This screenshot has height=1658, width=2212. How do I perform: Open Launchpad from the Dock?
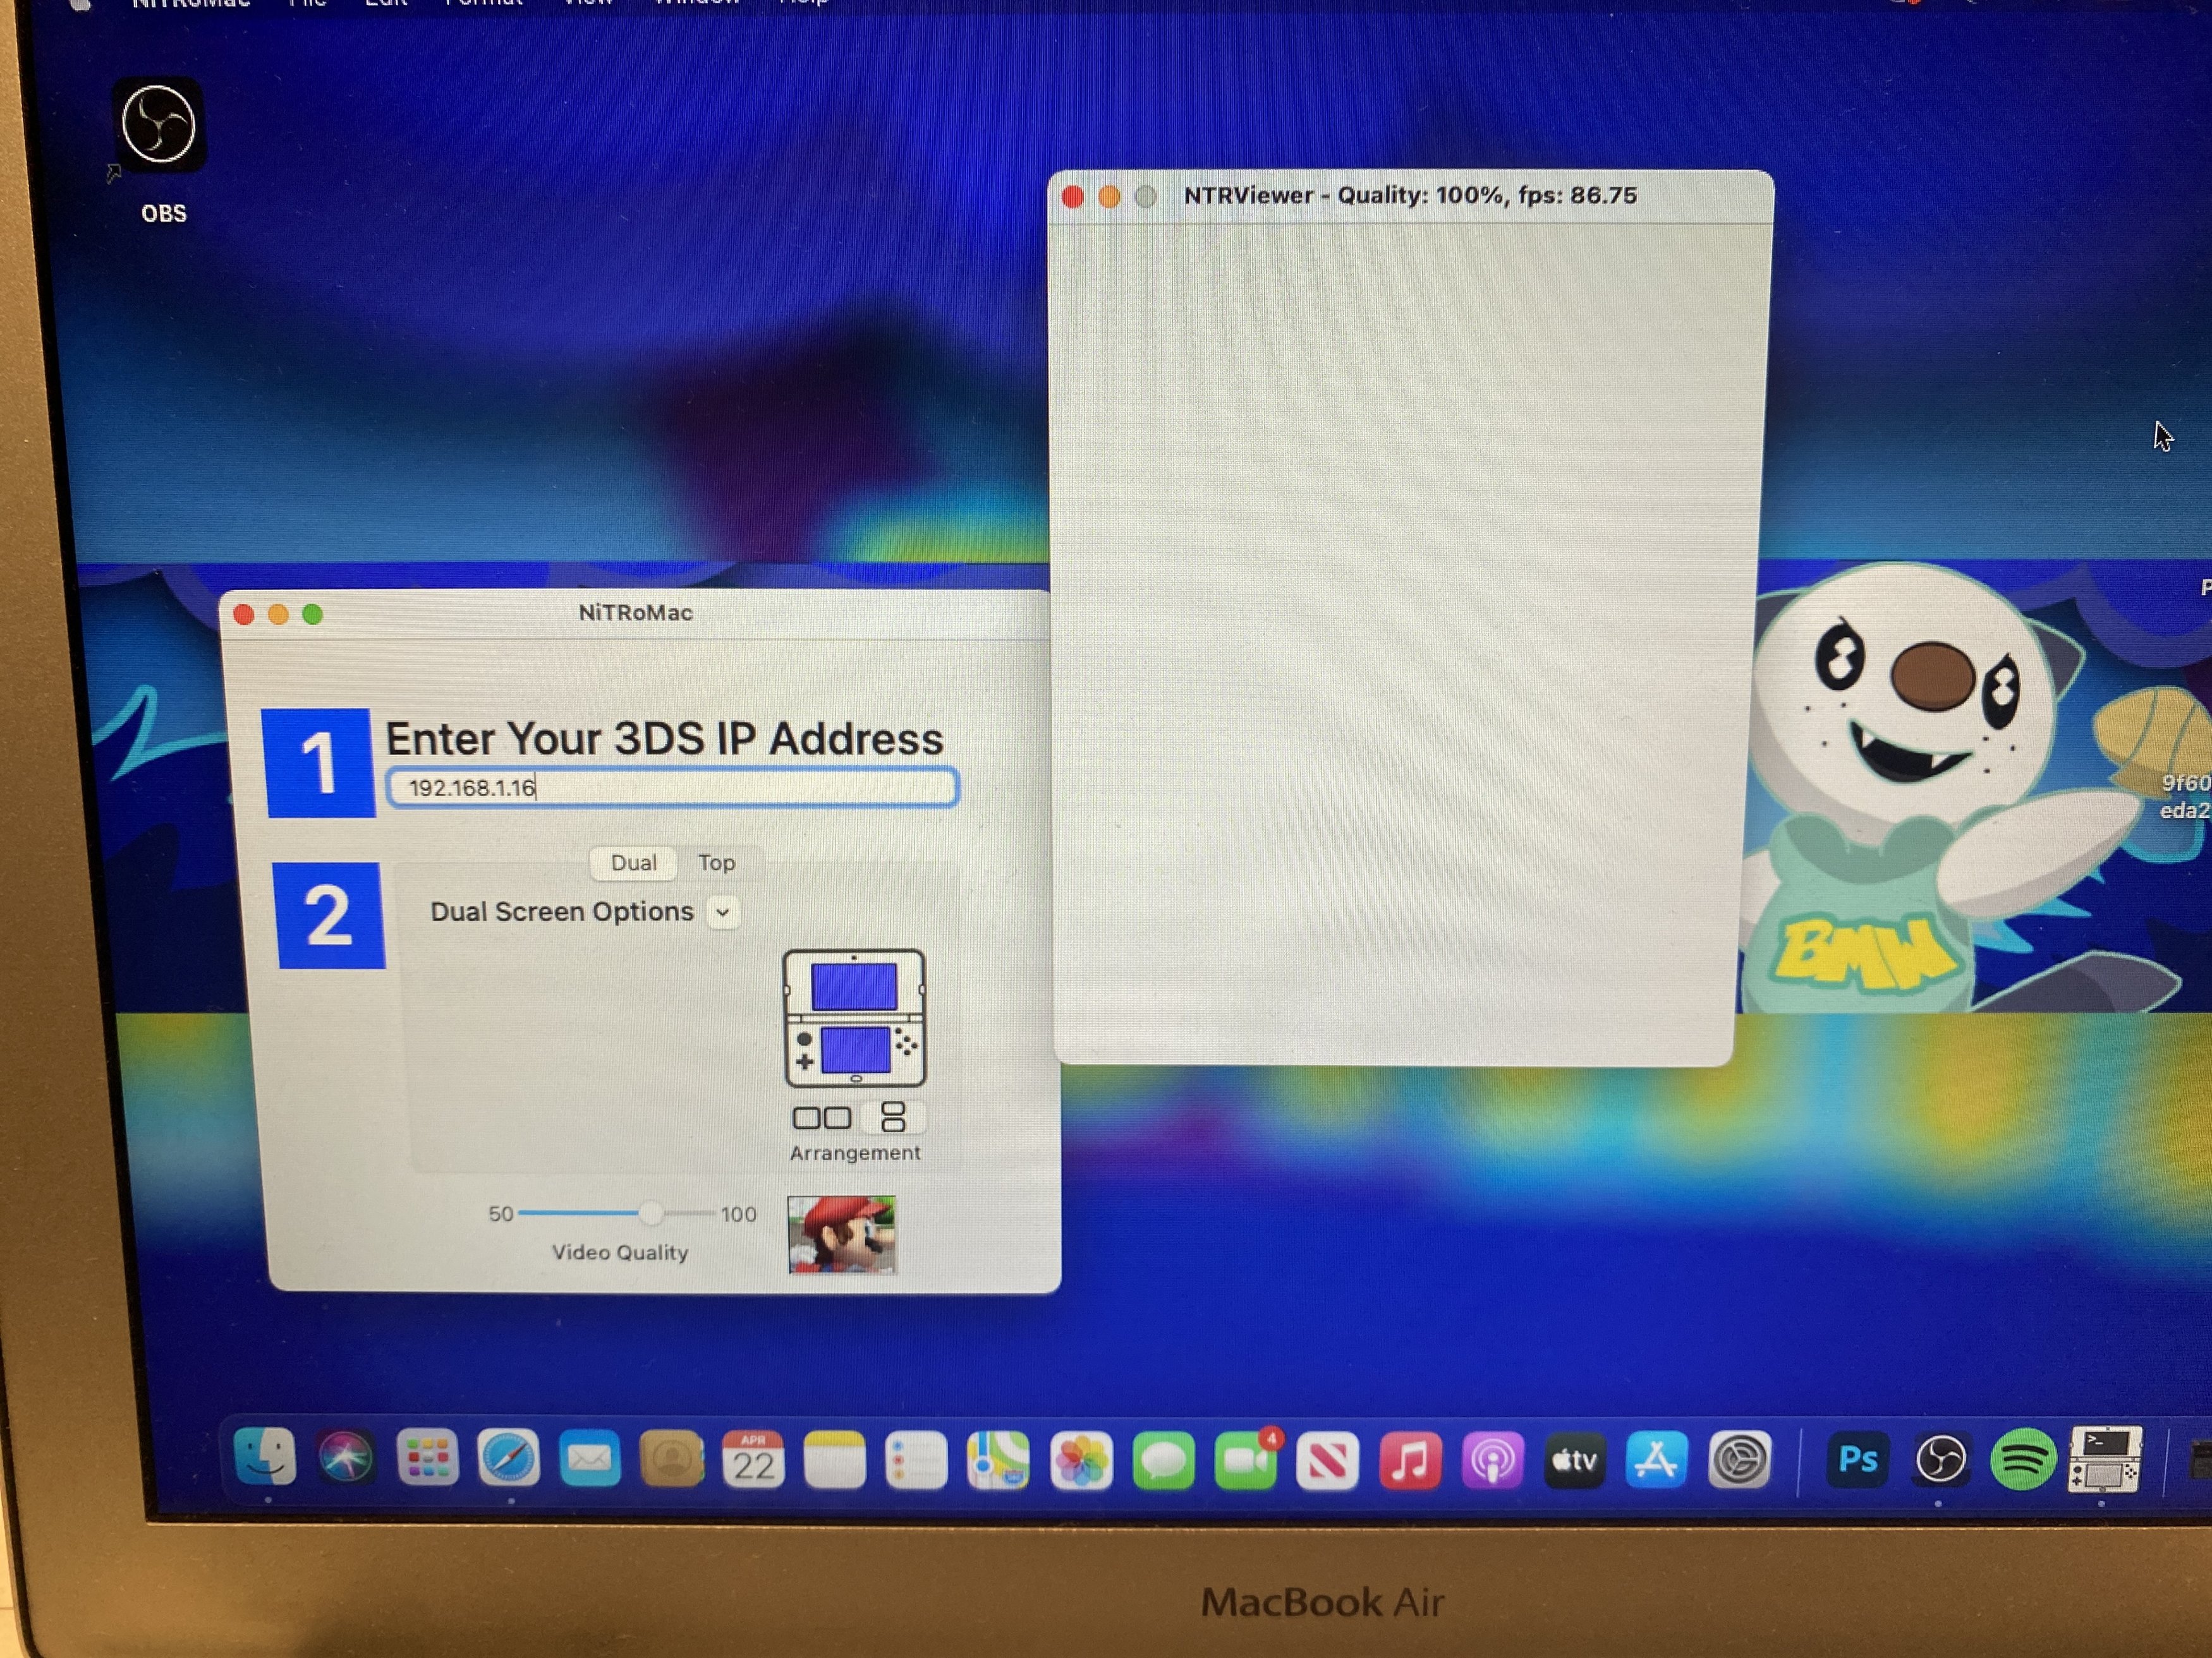pos(428,1459)
